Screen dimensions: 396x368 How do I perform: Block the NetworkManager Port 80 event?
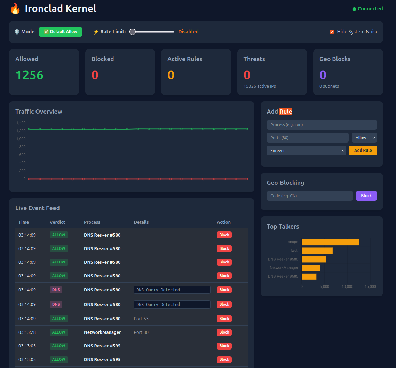[x=224, y=332]
